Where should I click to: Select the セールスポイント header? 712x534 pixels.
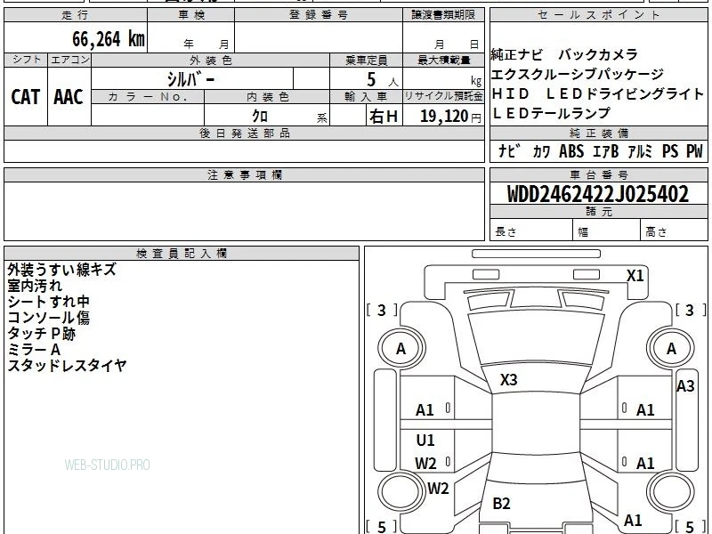point(598,15)
